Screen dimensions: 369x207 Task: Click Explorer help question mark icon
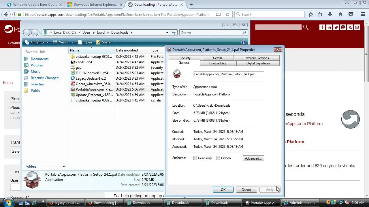[x=243, y=42]
